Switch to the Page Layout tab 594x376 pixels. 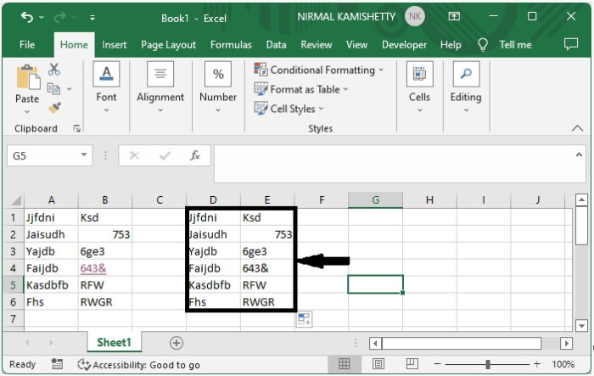(x=168, y=45)
